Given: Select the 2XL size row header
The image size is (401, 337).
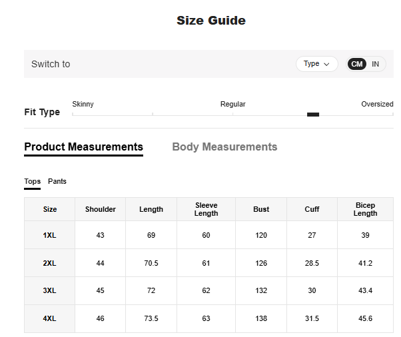Looking at the screenshot, I should (50, 264).
